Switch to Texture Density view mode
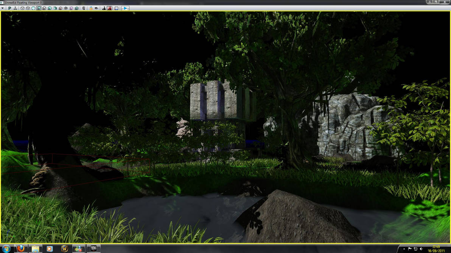Screen dimensions: 451x253 tap(61, 8)
